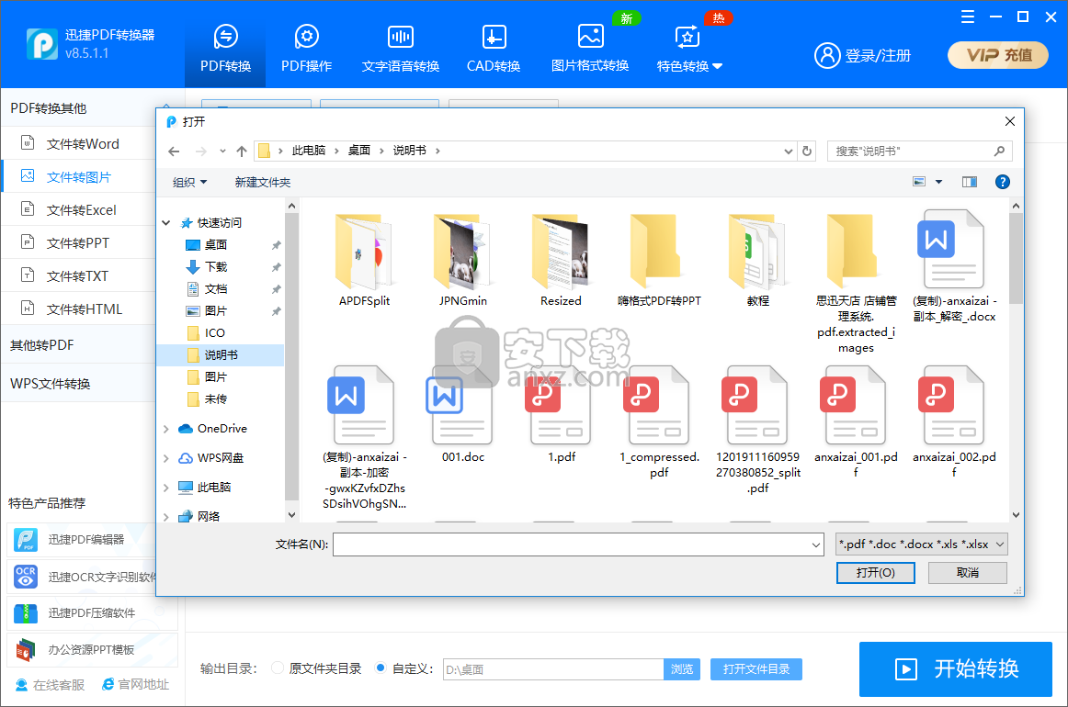The image size is (1068, 707).
Task: Expand address bar history dropdown
Action: [788, 151]
